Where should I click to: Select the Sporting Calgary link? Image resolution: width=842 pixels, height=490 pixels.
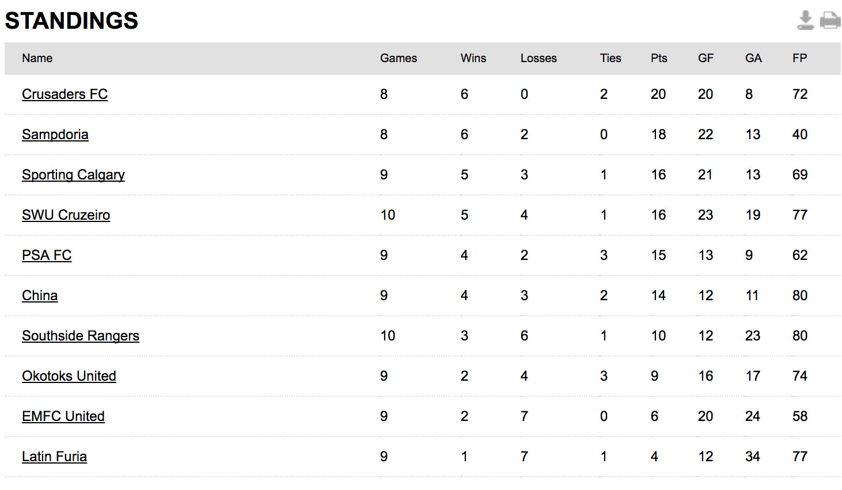tap(73, 175)
